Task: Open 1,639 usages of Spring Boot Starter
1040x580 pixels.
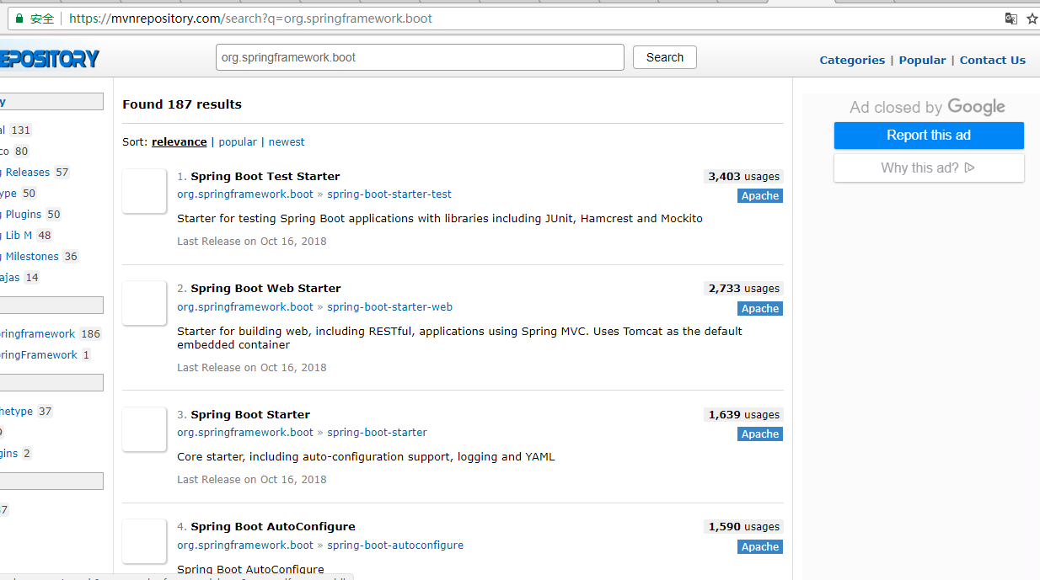Action: (743, 415)
